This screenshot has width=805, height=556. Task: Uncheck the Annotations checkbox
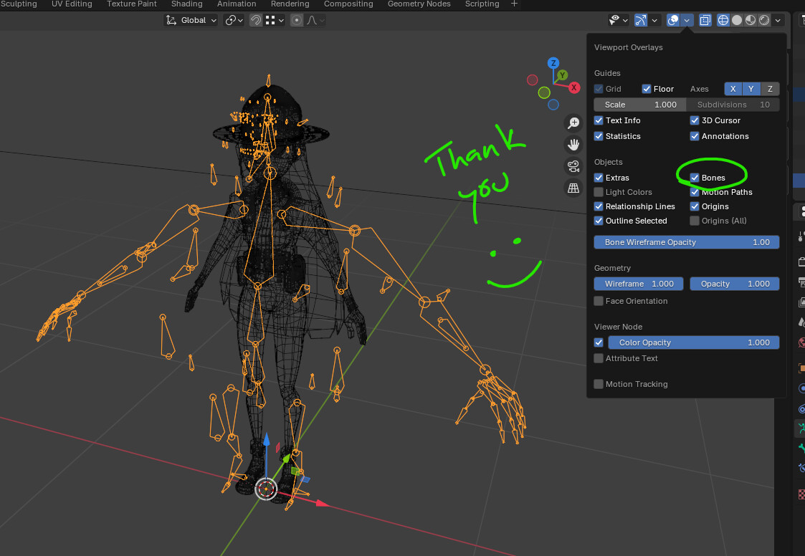pos(695,136)
